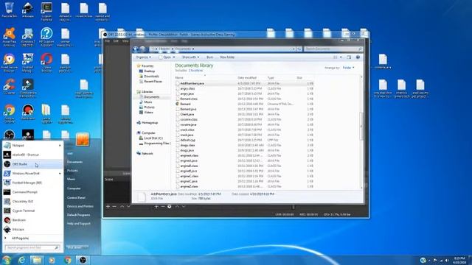Open Command Prompt from the Start menu
This screenshot has height=265, width=472.
click(32, 192)
